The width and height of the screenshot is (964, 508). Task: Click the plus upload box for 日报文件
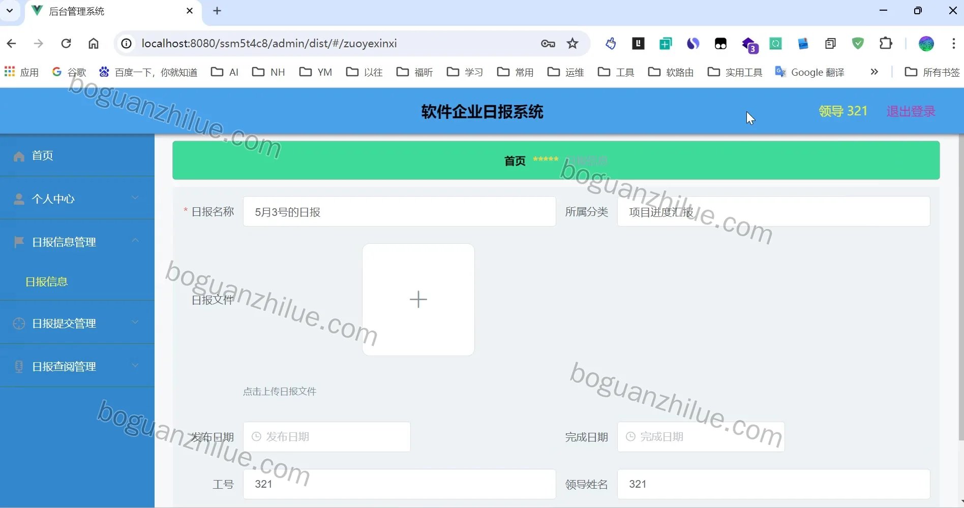418,300
